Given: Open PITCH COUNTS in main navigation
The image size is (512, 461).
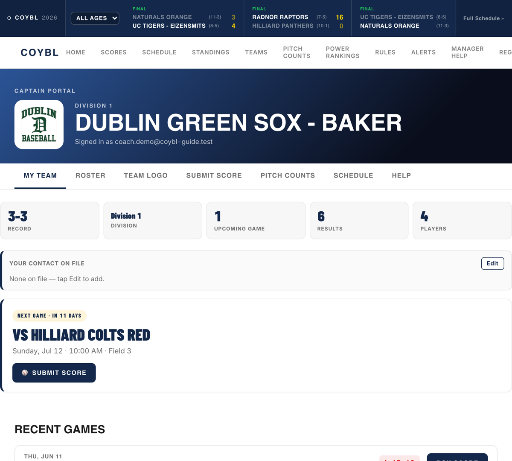Looking at the screenshot, I should [297, 52].
